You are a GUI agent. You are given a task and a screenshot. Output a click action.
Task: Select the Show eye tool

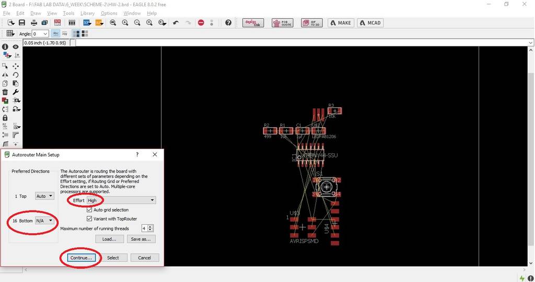click(16, 47)
